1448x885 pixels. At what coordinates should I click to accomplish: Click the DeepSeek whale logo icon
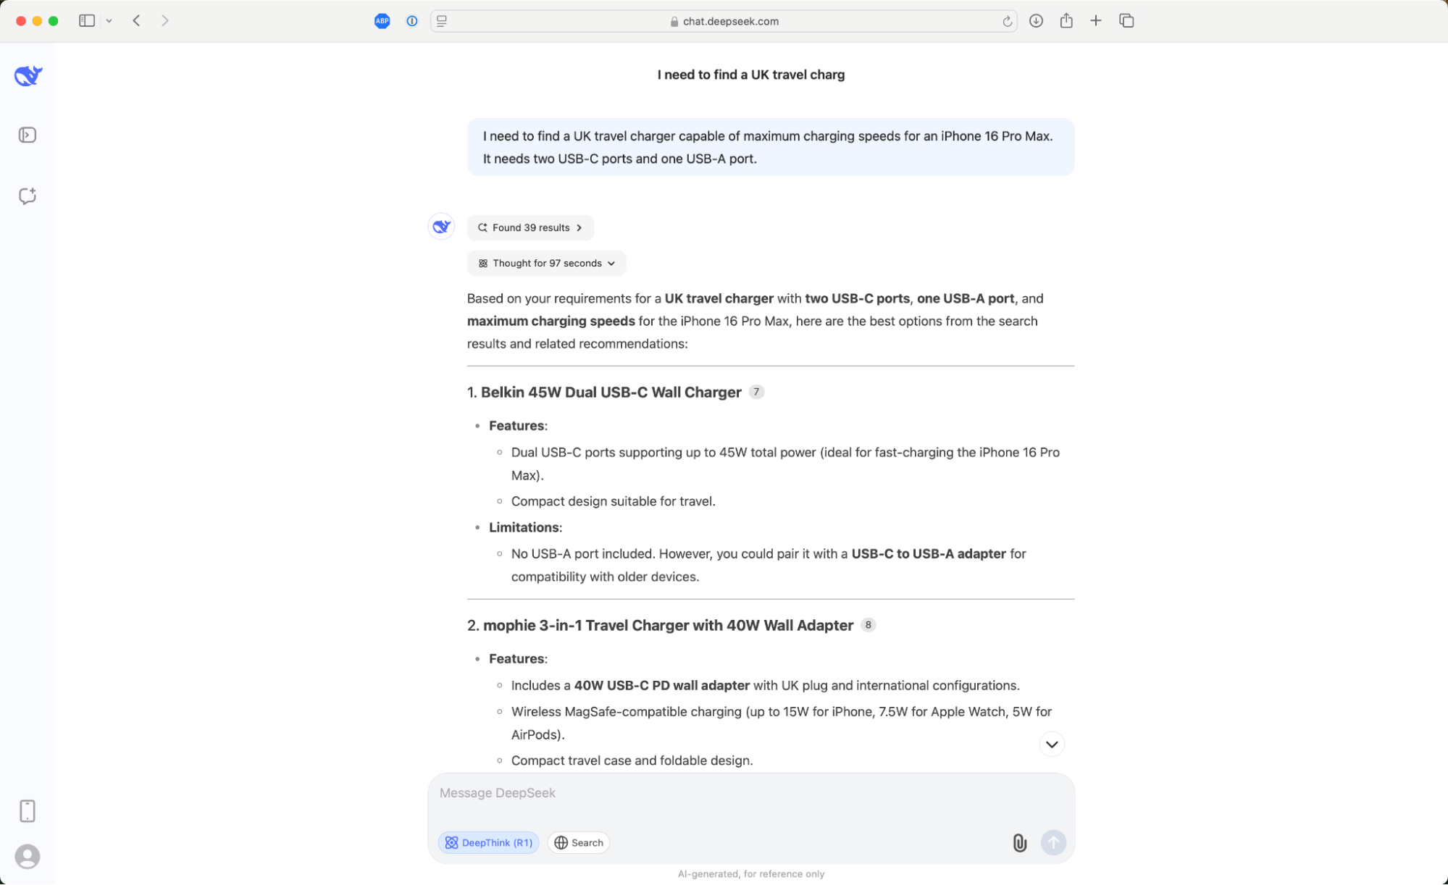(28, 75)
